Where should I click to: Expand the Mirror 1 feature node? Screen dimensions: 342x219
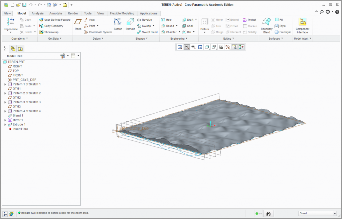5,120
